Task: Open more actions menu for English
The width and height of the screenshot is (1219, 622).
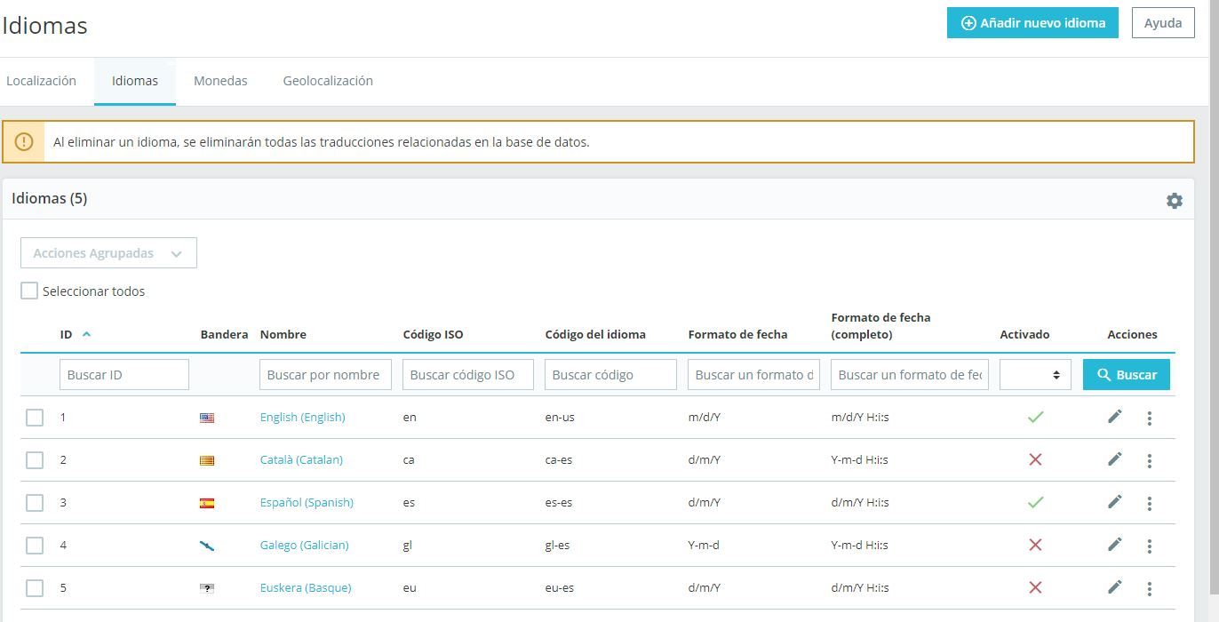Action: coord(1149,418)
